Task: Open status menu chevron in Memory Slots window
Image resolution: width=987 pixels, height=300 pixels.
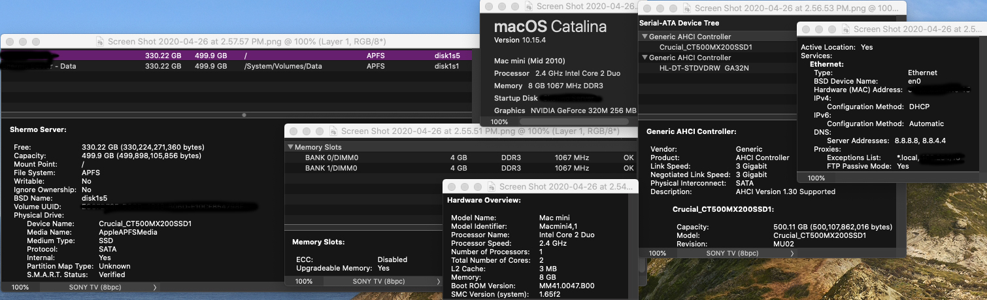Action: (x=438, y=281)
